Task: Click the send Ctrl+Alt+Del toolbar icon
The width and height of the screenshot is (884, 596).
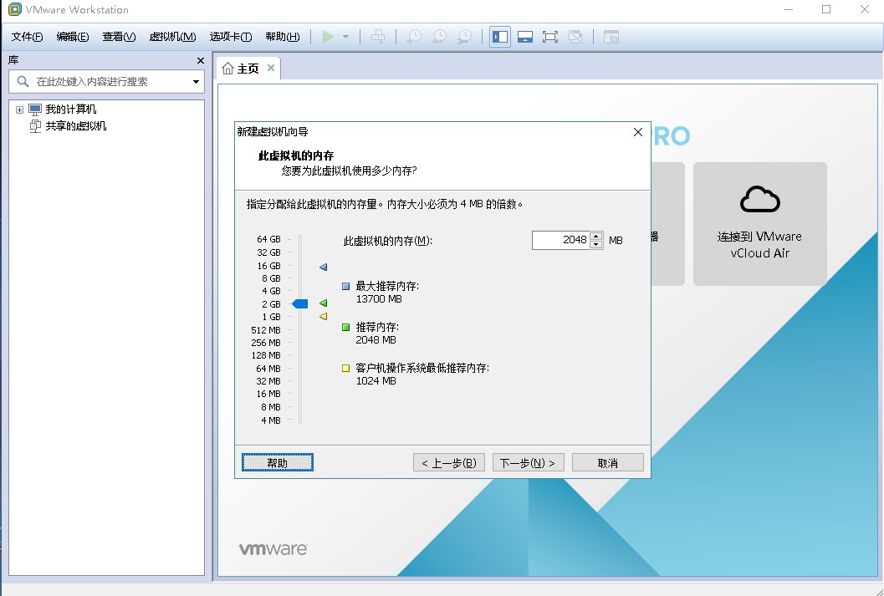Action: pos(378,37)
